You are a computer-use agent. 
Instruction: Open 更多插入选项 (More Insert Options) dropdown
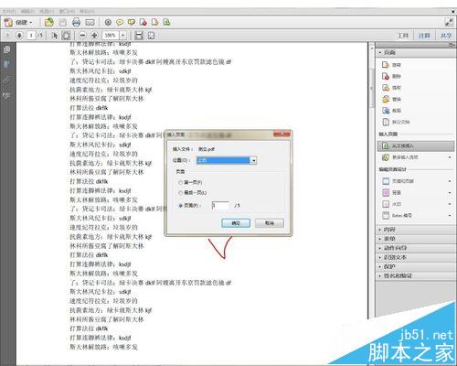tap(450, 157)
